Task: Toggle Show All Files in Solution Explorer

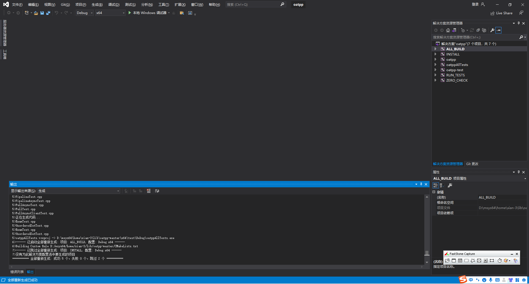Action: point(484,30)
